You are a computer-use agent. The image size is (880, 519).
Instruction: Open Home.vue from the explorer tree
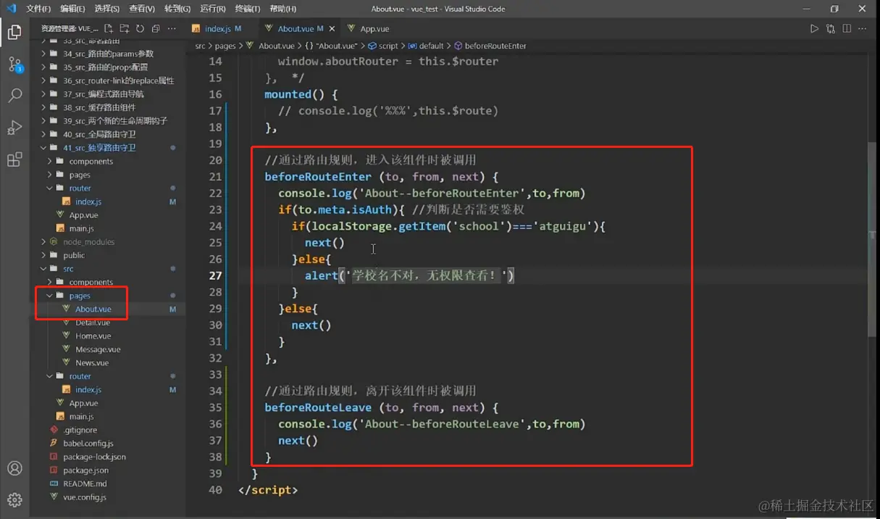click(93, 336)
